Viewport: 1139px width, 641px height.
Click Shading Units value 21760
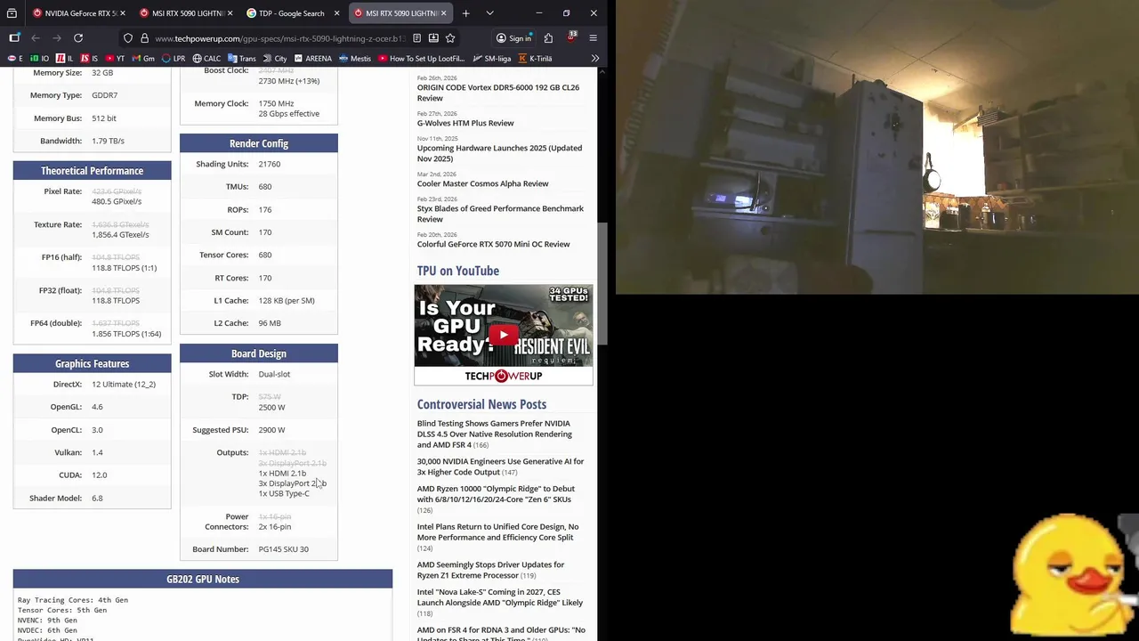[x=270, y=164]
